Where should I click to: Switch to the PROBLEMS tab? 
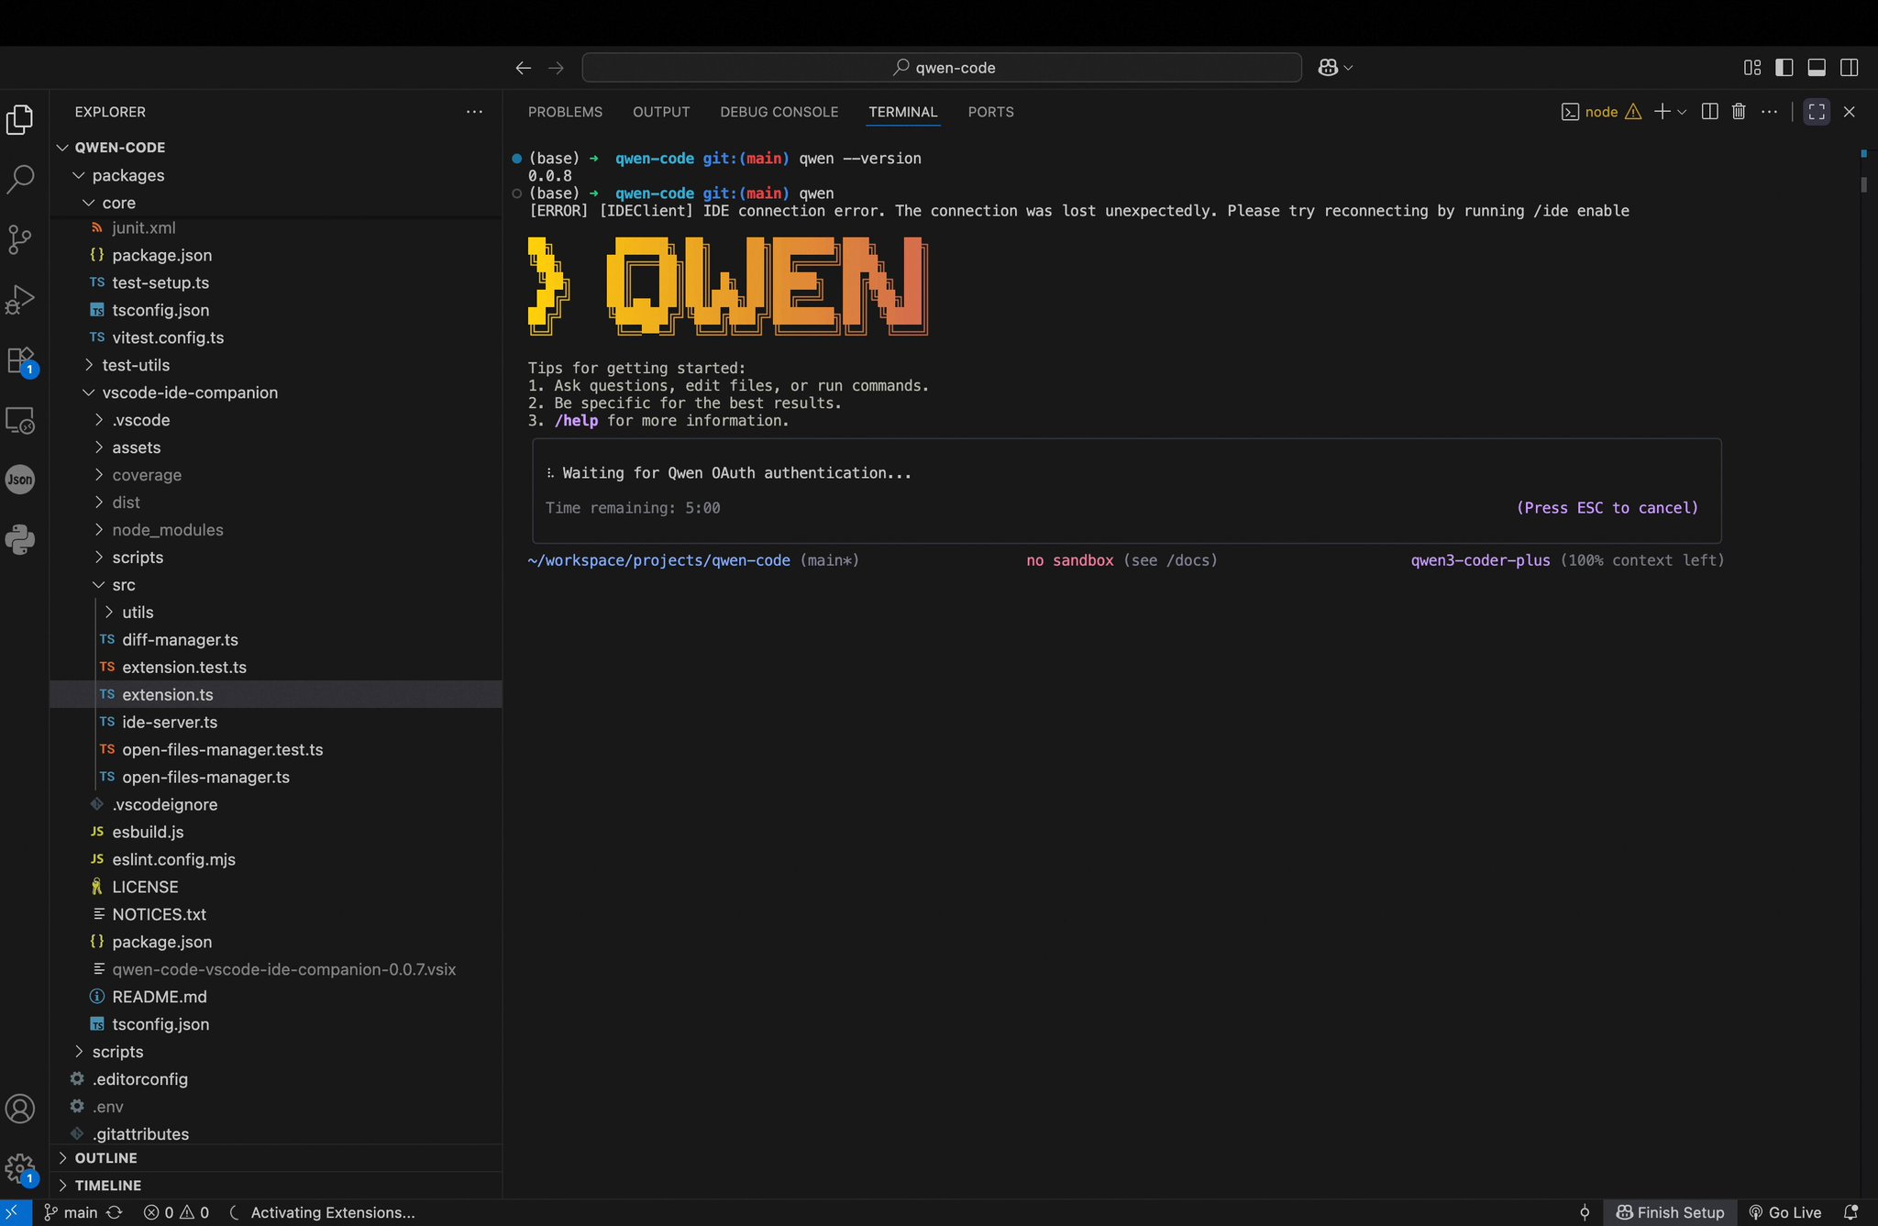point(565,112)
